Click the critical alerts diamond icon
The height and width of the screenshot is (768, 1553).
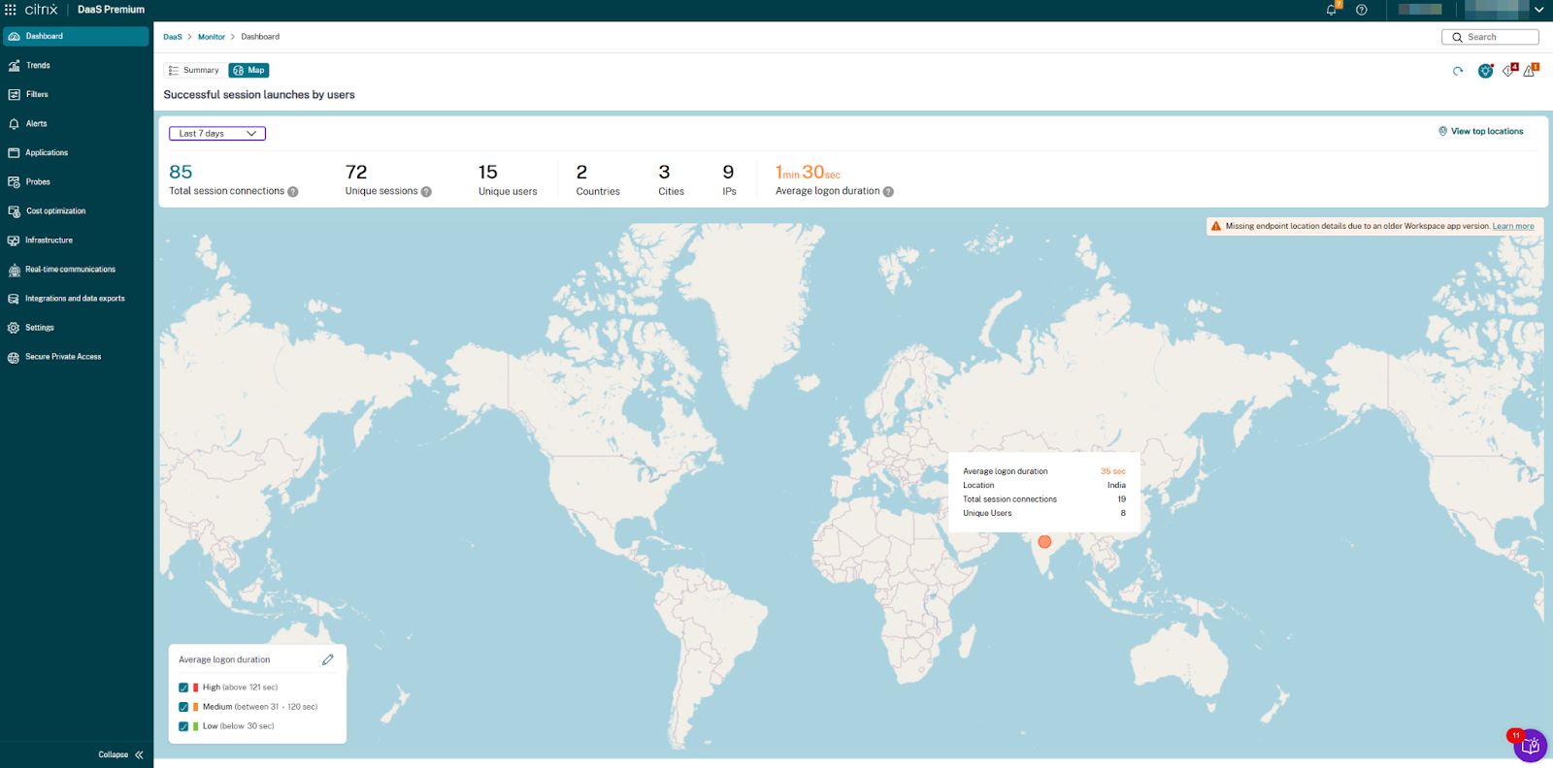point(1508,71)
